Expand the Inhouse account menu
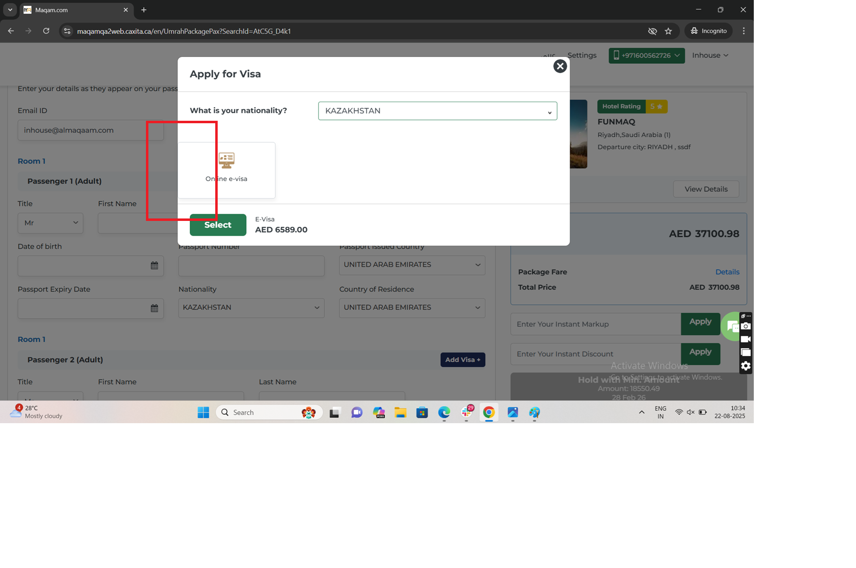856x568 pixels. [x=710, y=55]
